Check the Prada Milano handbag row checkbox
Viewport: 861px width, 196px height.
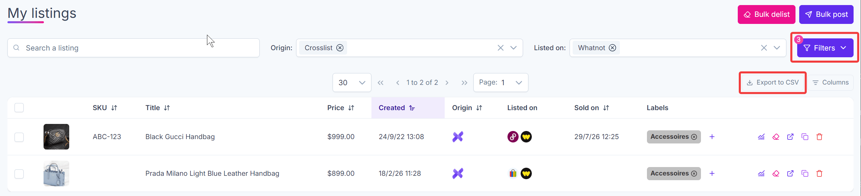19,174
